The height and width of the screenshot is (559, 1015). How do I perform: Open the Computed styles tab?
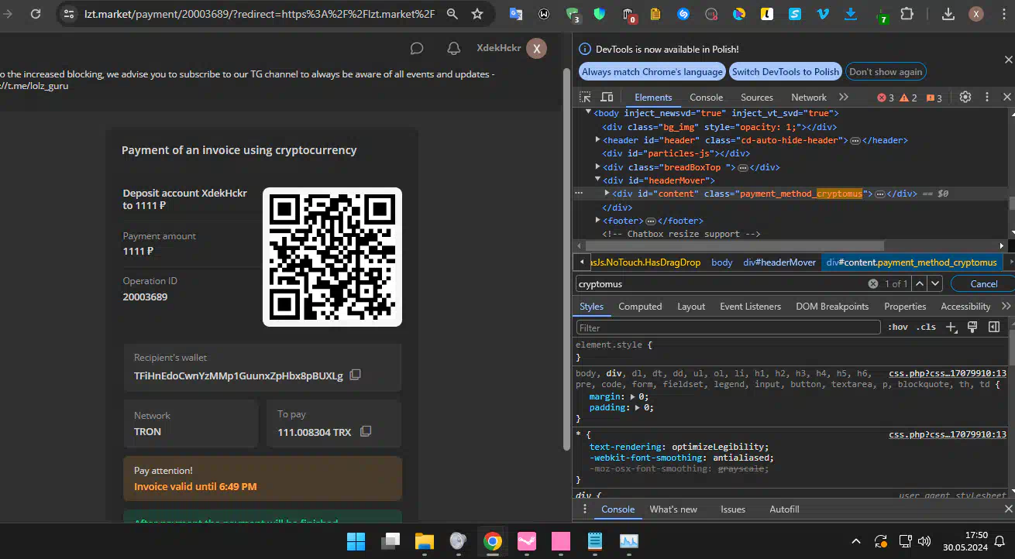(640, 307)
